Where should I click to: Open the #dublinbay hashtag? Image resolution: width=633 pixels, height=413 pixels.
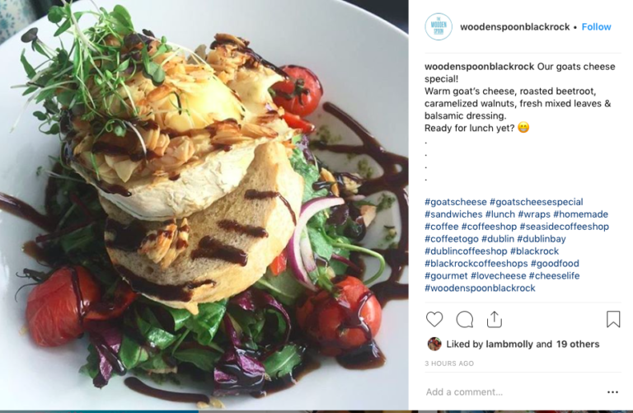[x=542, y=239]
